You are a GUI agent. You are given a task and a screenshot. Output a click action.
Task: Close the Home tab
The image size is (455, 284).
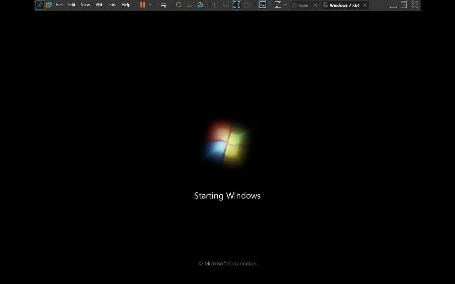[x=315, y=5]
